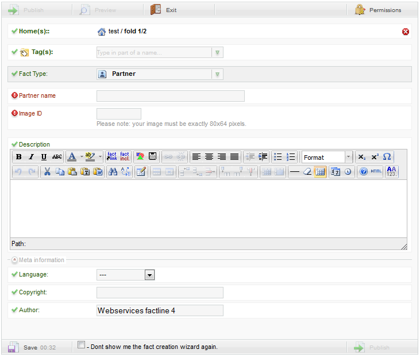Click the fact link toolbar icon
This screenshot has width=420, height=357.
(x=112, y=157)
